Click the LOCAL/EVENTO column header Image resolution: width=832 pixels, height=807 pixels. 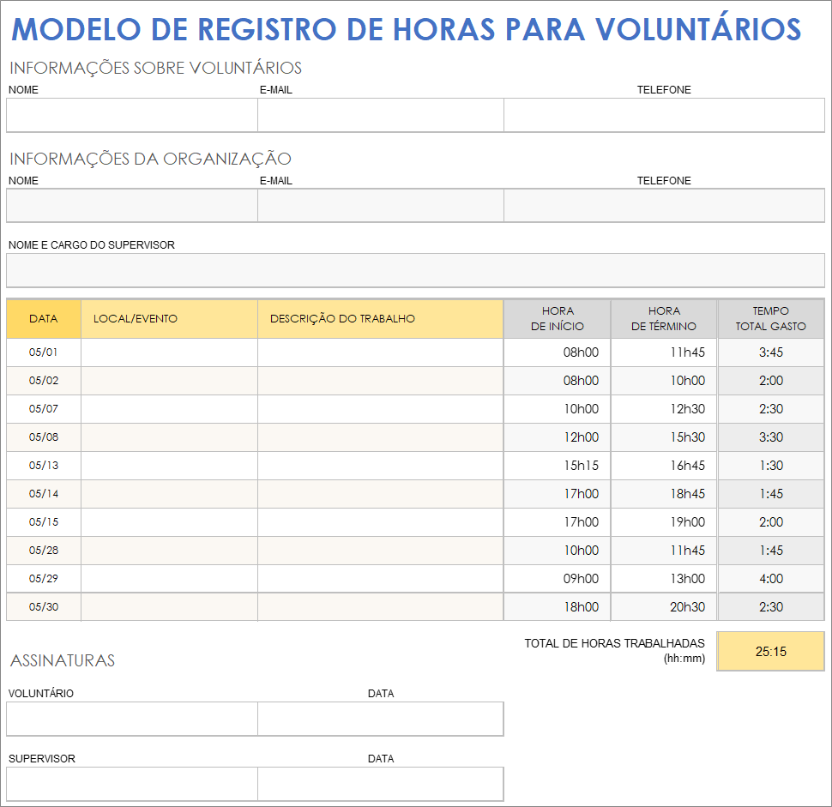168,318
